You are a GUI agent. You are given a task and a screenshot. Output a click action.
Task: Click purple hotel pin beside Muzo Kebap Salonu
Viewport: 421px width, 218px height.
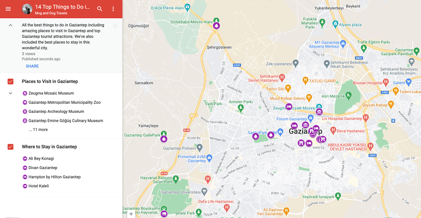pos(289,107)
